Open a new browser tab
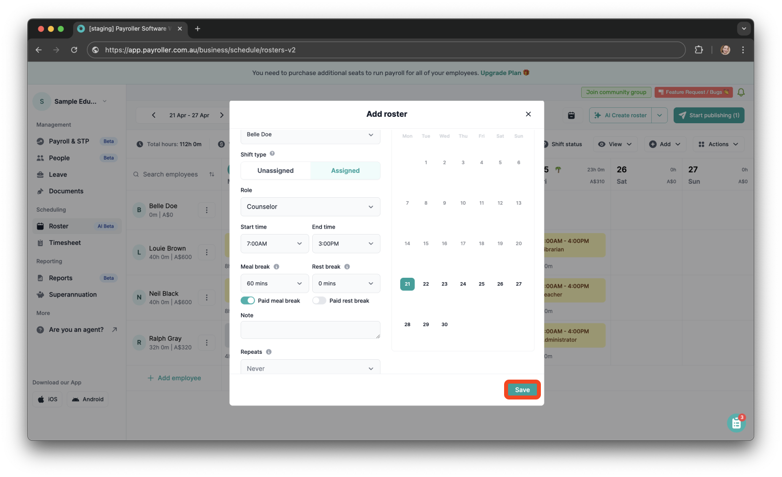The image size is (782, 477). 197,29
